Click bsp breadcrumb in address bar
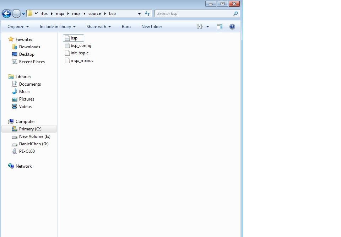341x237 pixels. pos(113,14)
